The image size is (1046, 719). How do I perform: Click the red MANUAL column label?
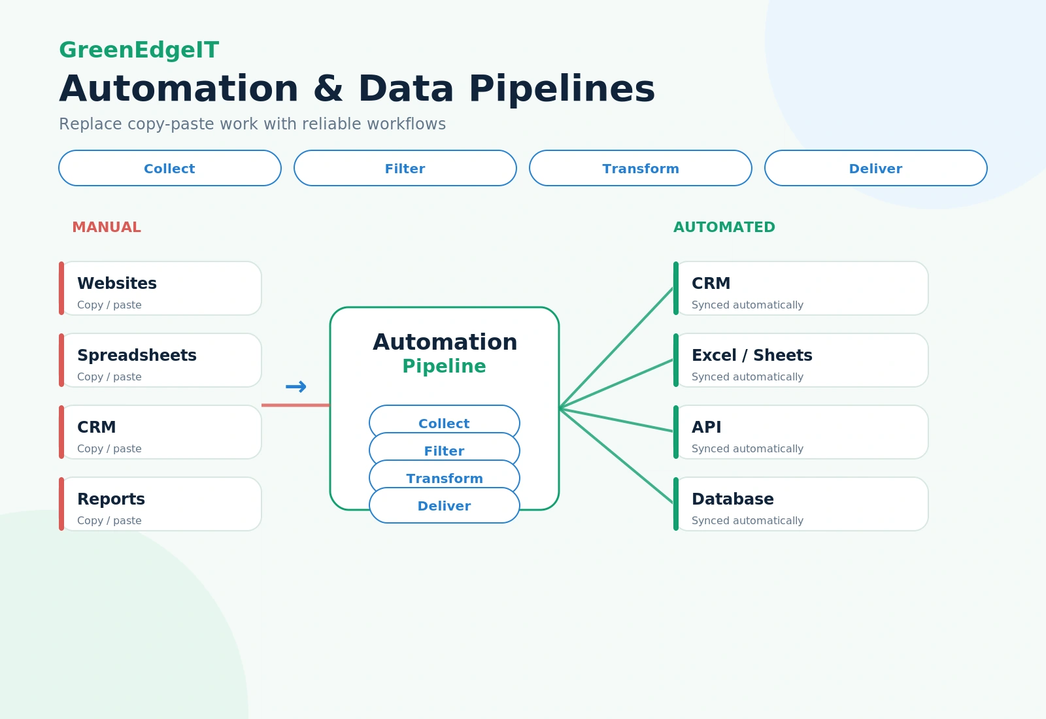click(x=107, y=227)
